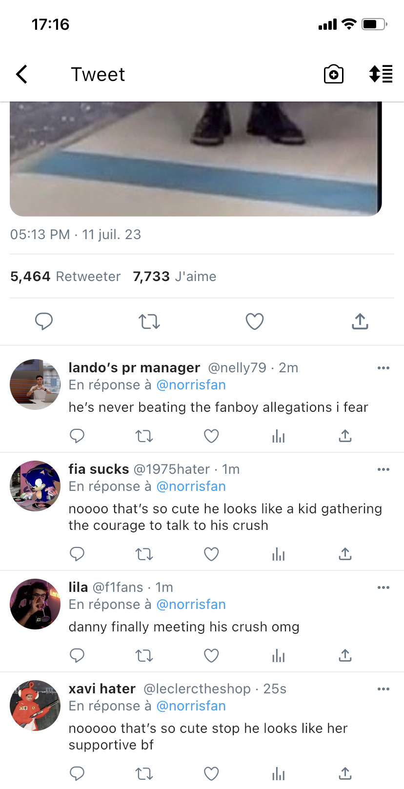Reply to the main tweet
Viewport: 404px width, 789px height.
coord(44,321)
